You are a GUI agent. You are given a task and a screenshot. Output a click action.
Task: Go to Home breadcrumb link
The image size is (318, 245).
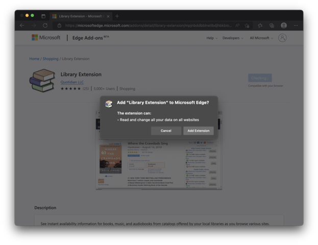[x=34, y=59]
